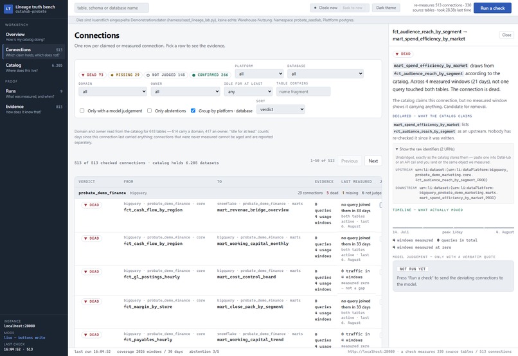The image size is (518, 356).
Task: Open the Sort dropdown set to verdict
Action: (x=280, y=109)
